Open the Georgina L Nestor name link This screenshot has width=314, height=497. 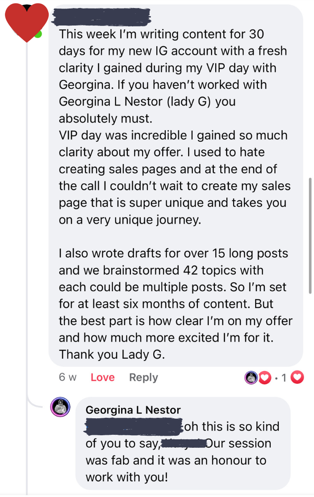133,410
